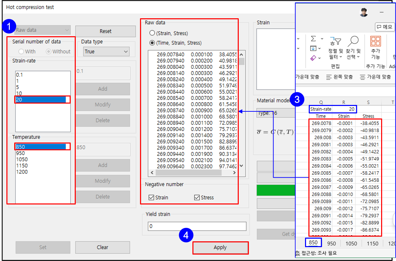Click the AutoSum sigma icon in Excel
Image resolution: width=396 pixels, height=261 pixels.
pos(313,39)
